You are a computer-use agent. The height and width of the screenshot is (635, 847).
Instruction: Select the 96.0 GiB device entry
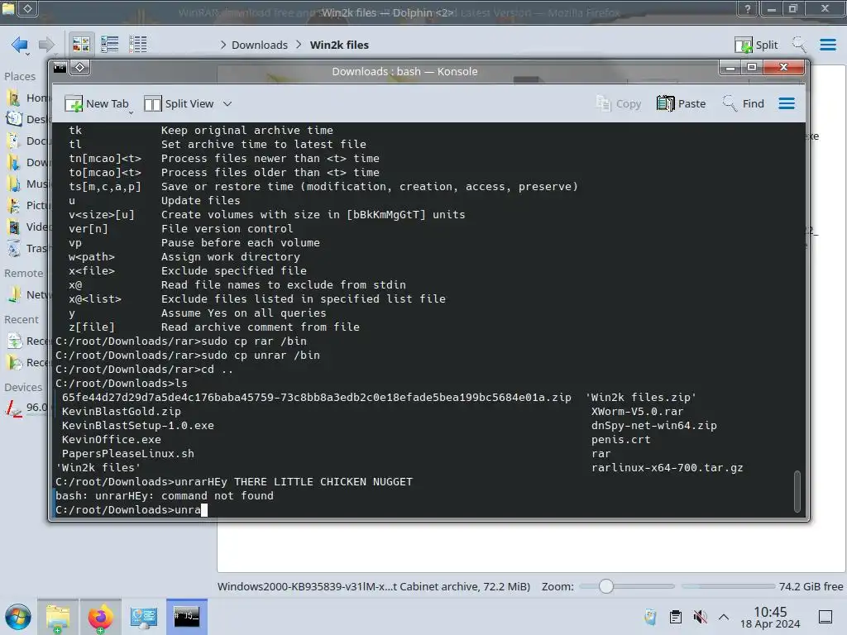click(26, 407)
